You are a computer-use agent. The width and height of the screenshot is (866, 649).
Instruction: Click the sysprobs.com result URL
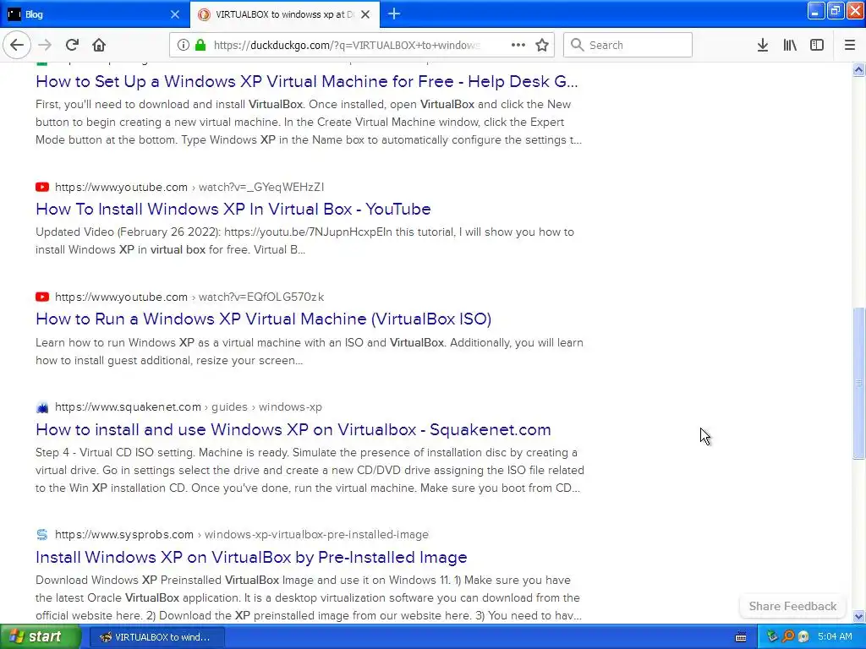(241, 534)
